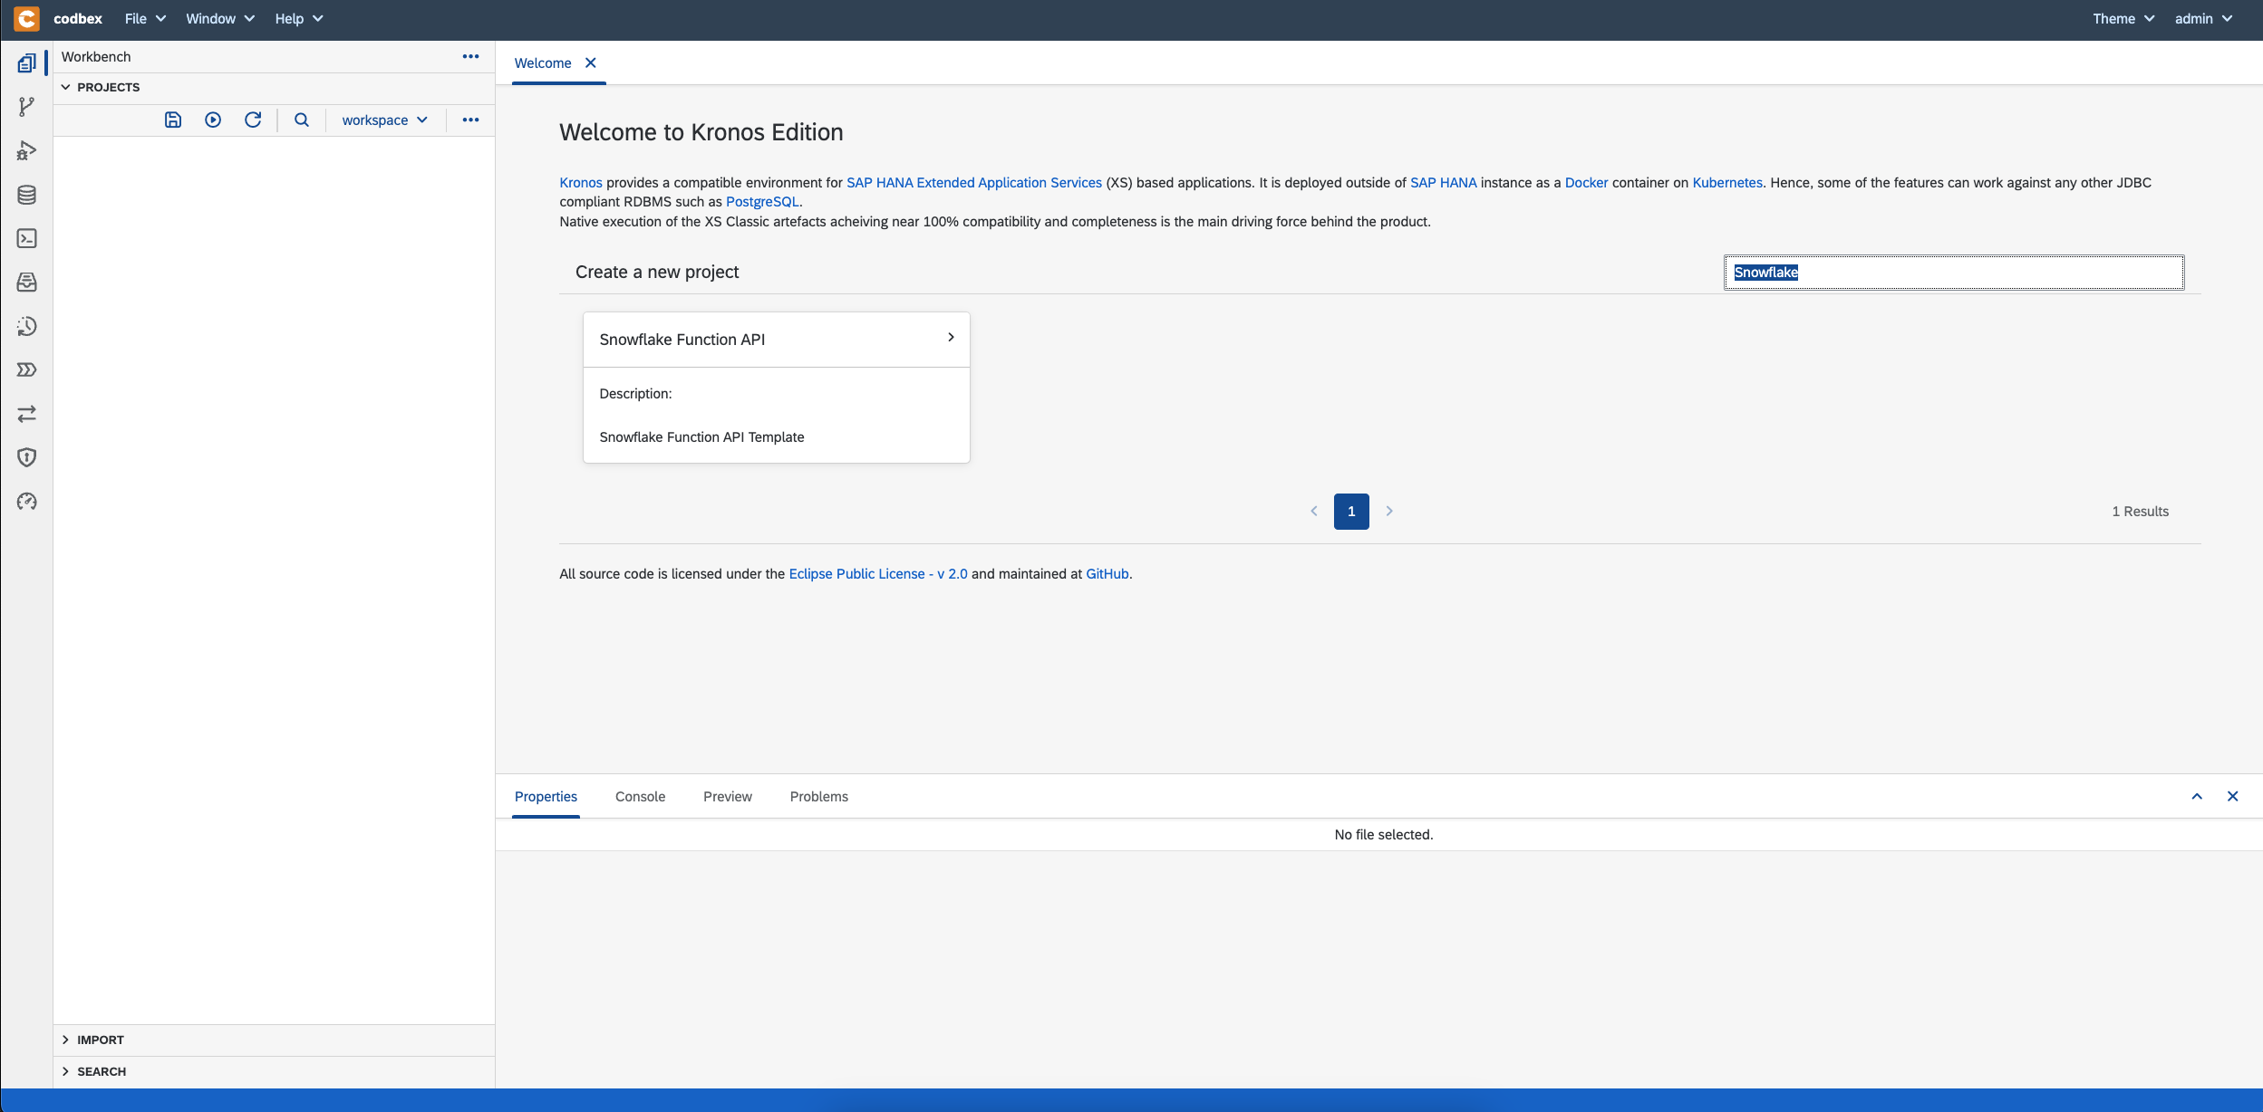Switch to the Problems tab

click(819, 796)
